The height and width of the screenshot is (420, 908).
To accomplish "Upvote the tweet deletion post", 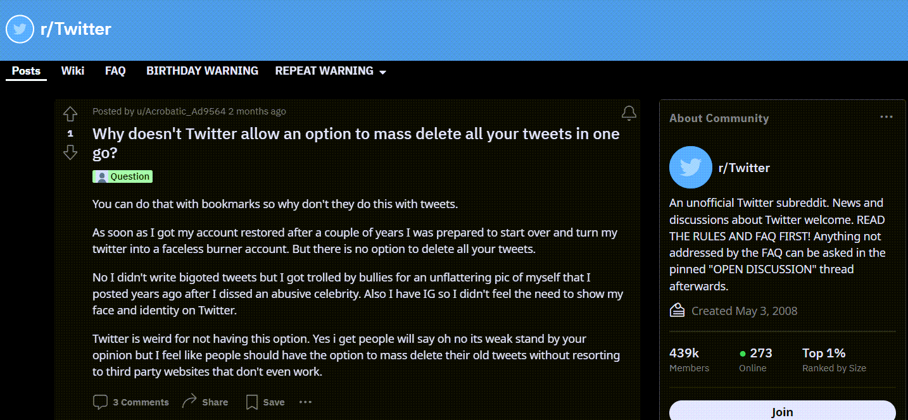I will (x=70, y=114).
